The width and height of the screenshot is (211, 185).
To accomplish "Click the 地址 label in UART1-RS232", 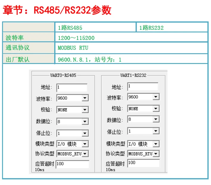I will pyautogui.click(x=117, y=87).
